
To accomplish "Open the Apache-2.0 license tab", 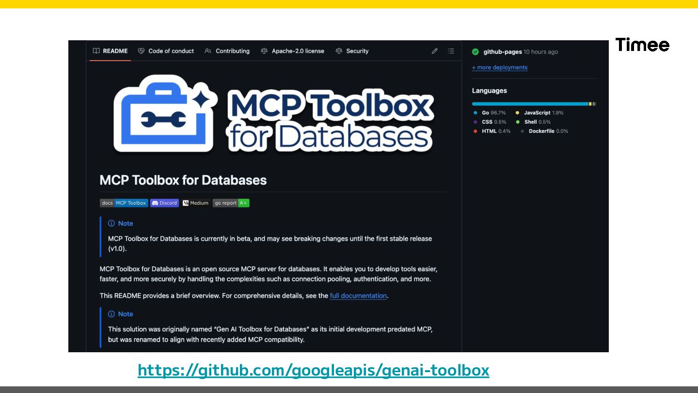I will coord(292,51).
